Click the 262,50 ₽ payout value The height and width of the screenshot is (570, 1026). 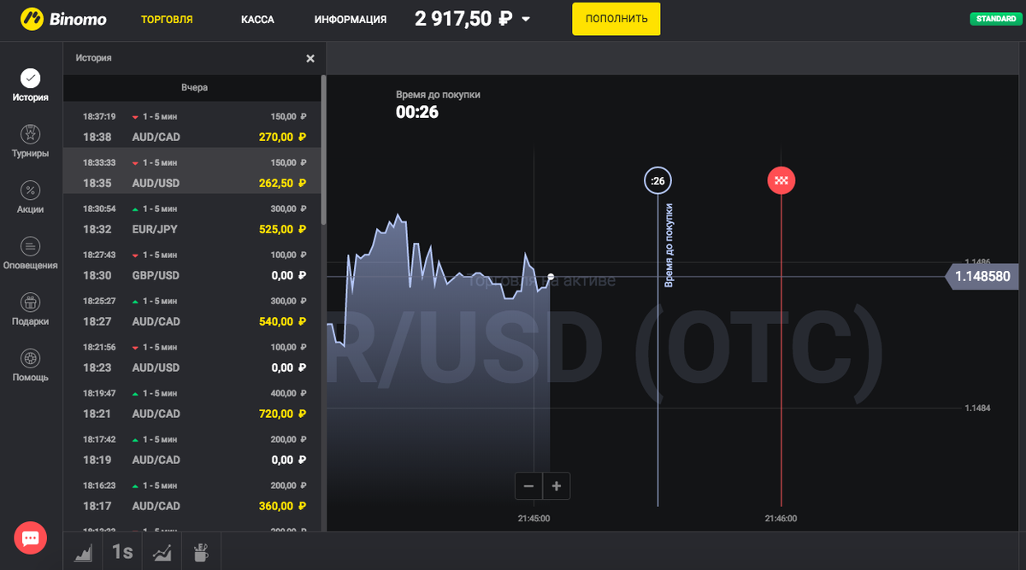point(282,183)
